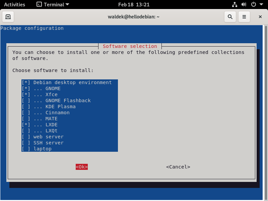Click the 'Software selection' dialog title
The image size is (268, 201).
[130, 46]
